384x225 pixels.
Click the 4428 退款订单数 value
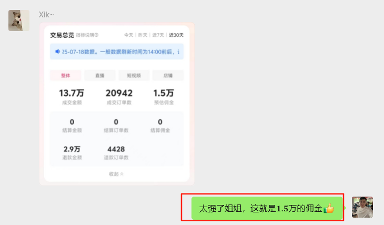click(x=116, y=149)
